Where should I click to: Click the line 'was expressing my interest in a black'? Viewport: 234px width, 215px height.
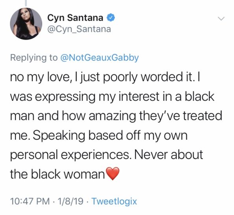(112, 97)
